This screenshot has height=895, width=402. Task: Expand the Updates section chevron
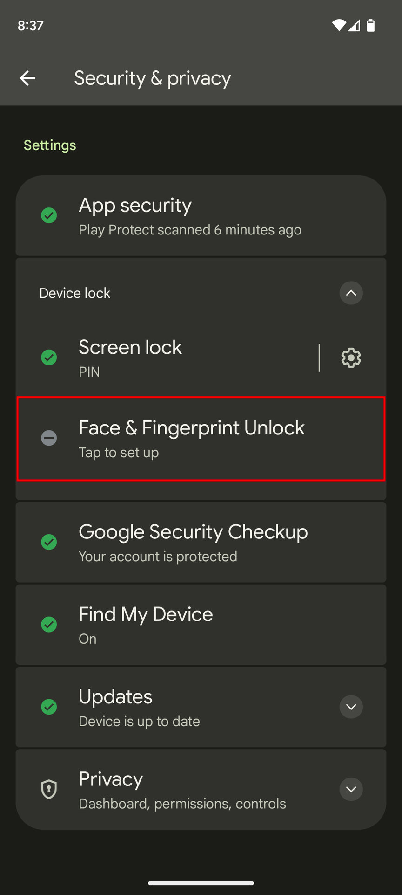click(351, 707)
